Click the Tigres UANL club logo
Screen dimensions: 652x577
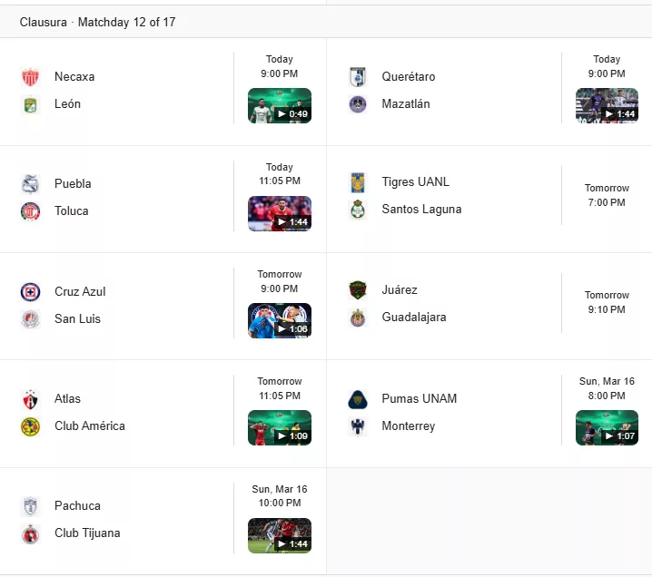(358, 182)
